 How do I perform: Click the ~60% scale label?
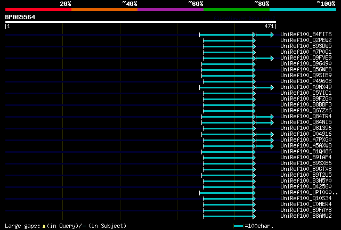[x=196, y=4]
